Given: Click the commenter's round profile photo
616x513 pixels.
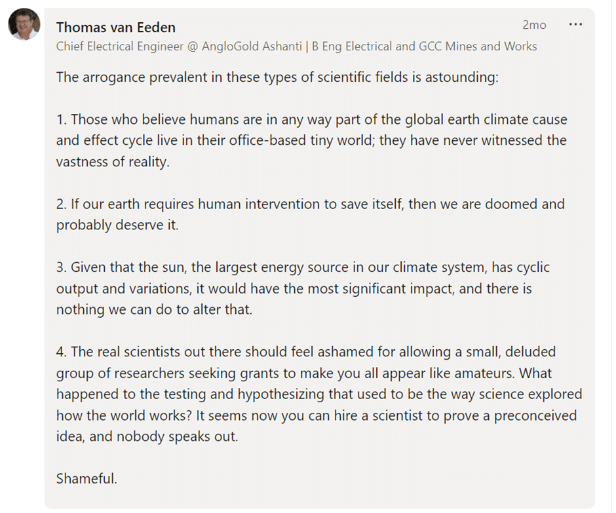Looking at the screenshot, I should click(x=24, y=24).
